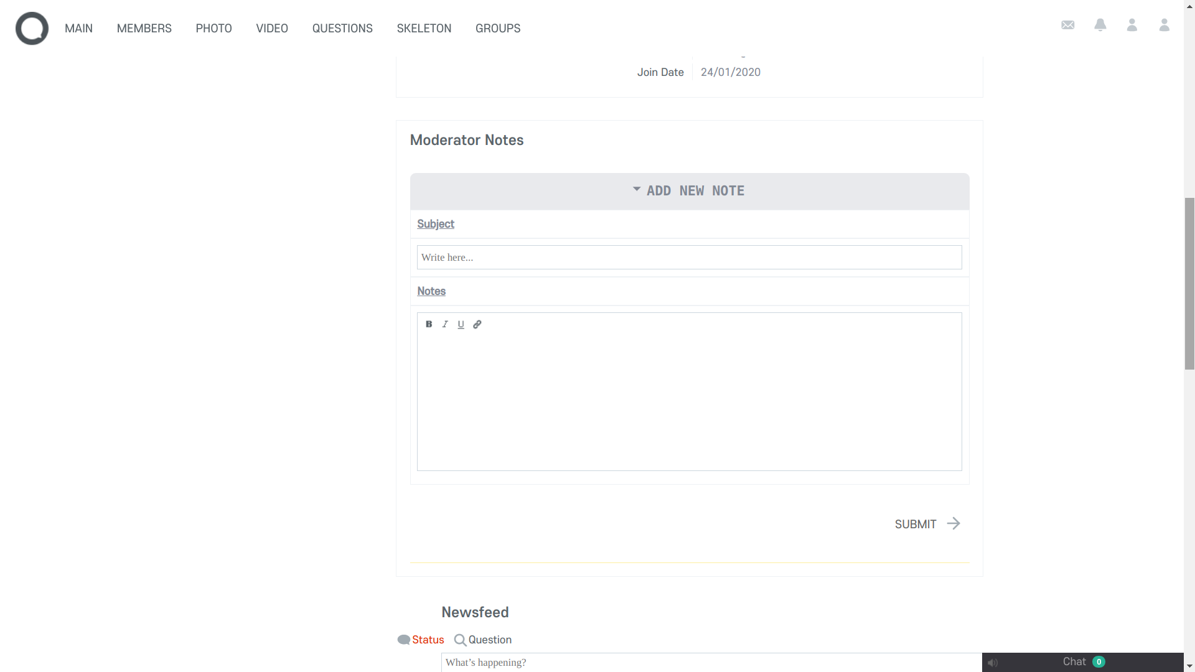Viewport: 1195px width, 672px height.
Task: Click the Subject label
Action: click(436, 224)
